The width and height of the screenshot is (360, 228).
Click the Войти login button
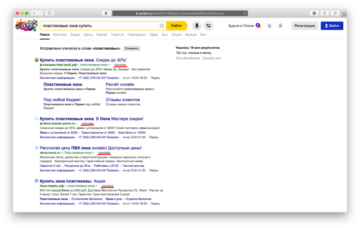pos(332,26)
